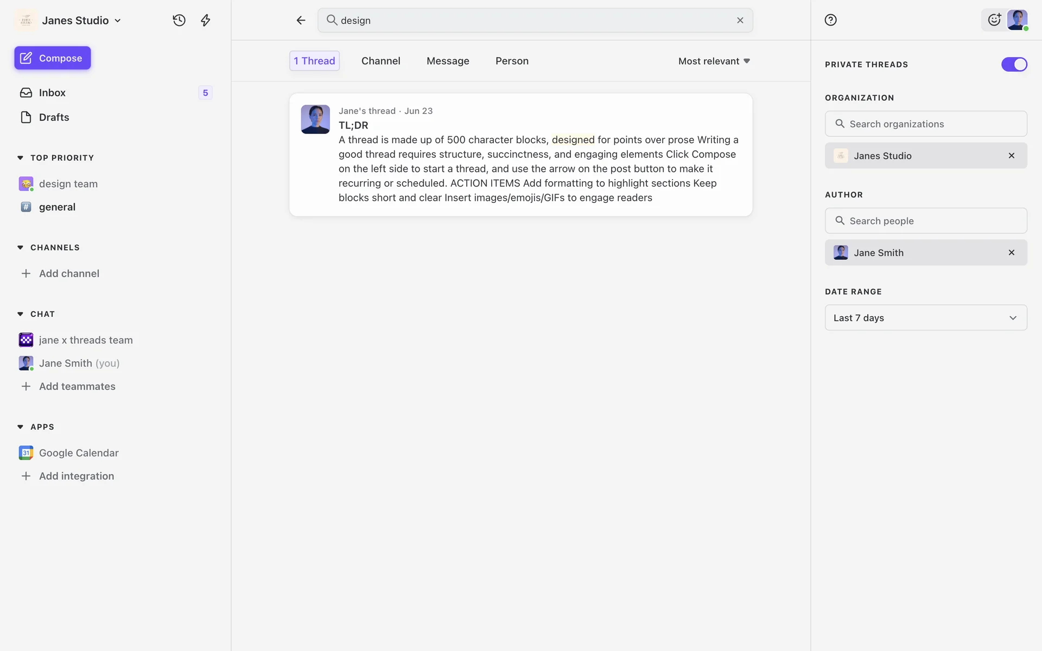Collapse the Top Priority section
The width and height of the screenshot is (1042, 651).
click(20, 158)
